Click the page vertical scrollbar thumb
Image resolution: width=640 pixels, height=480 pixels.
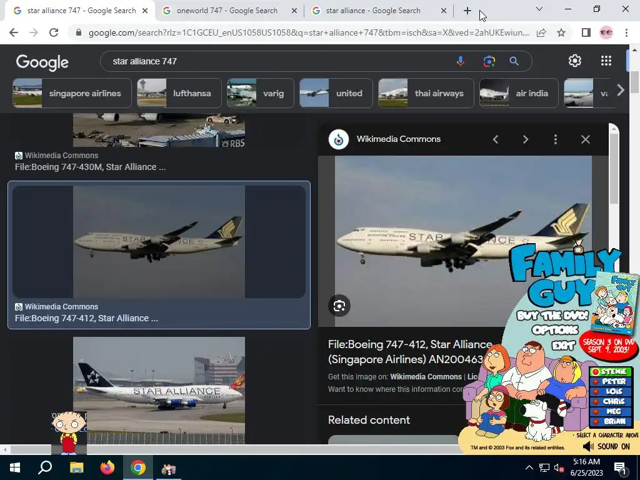pos(634,82)
